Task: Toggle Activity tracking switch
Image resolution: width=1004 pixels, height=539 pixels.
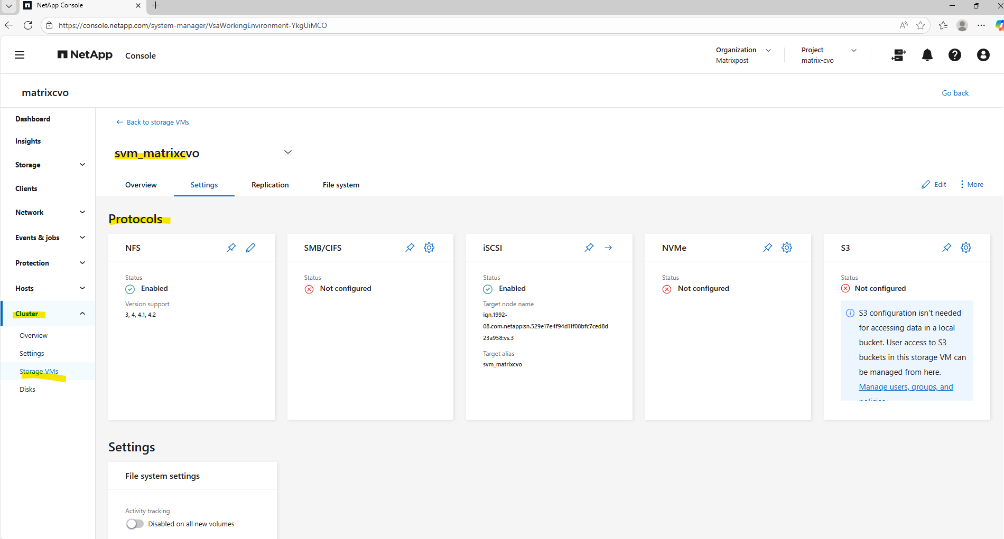Action: 135,524
